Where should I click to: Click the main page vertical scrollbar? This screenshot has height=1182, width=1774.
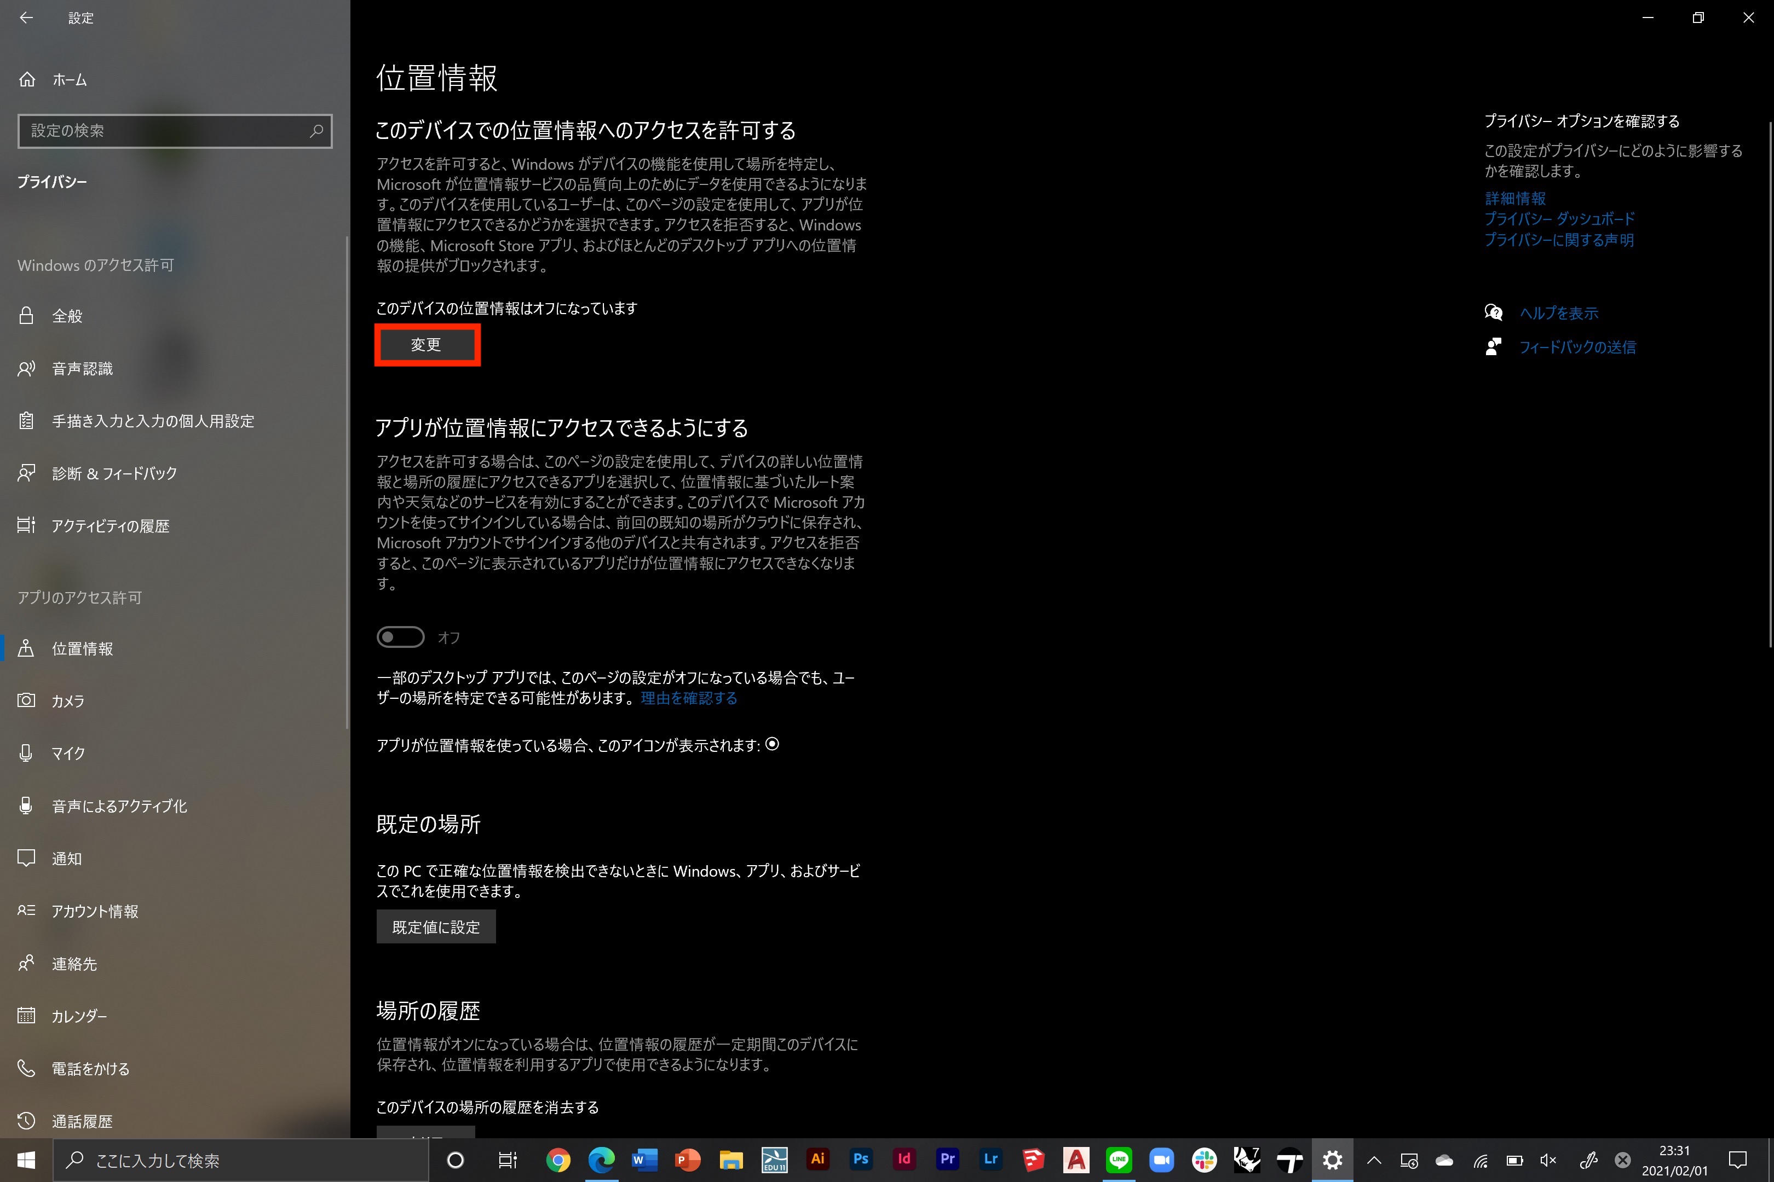tap(1770, 385)
